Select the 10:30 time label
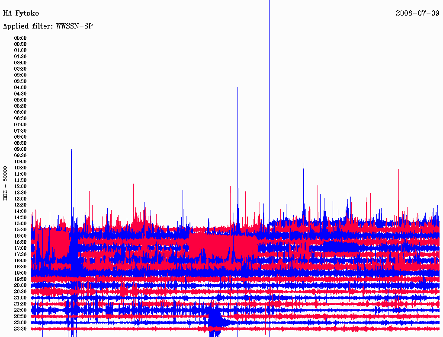Image resolution: width=443 pixels, height=337 pixels. (x=20, y=168)
